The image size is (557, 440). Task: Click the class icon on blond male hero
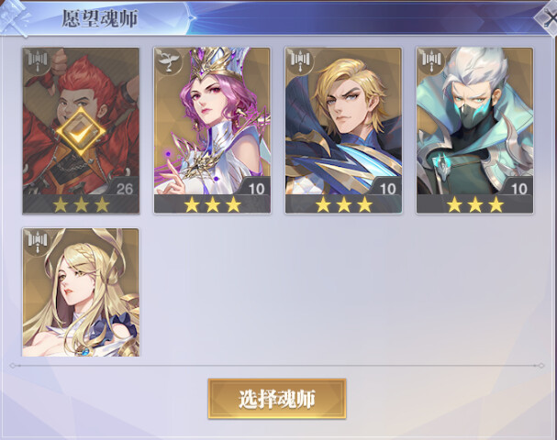(301, 61)
